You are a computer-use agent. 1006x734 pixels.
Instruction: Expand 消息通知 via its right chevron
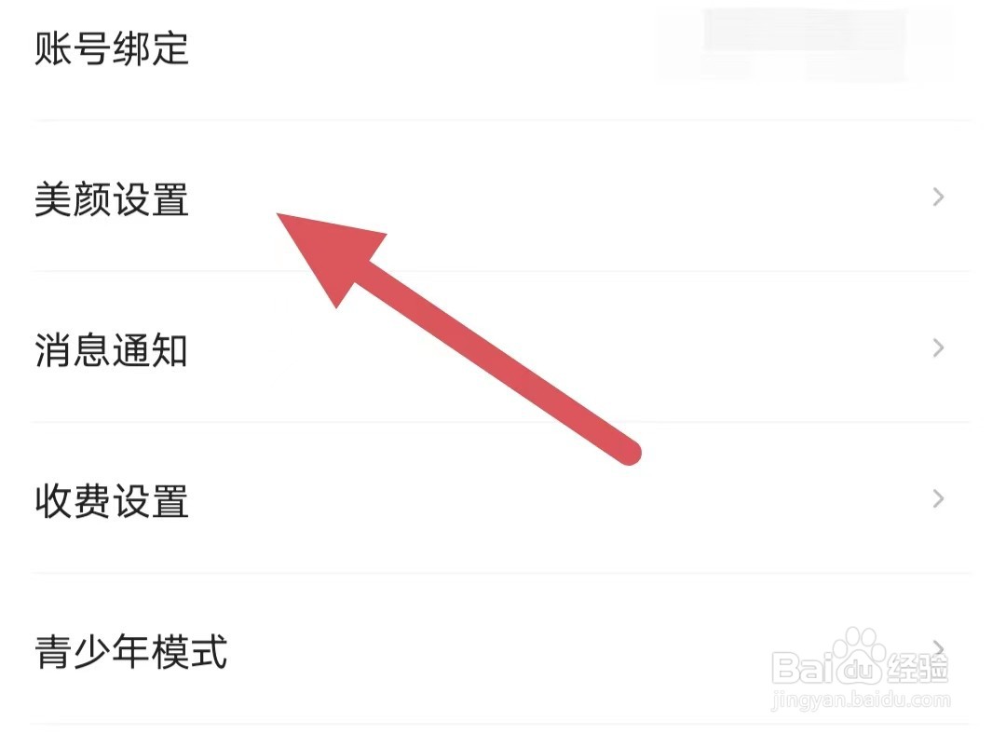coord(938,347)
